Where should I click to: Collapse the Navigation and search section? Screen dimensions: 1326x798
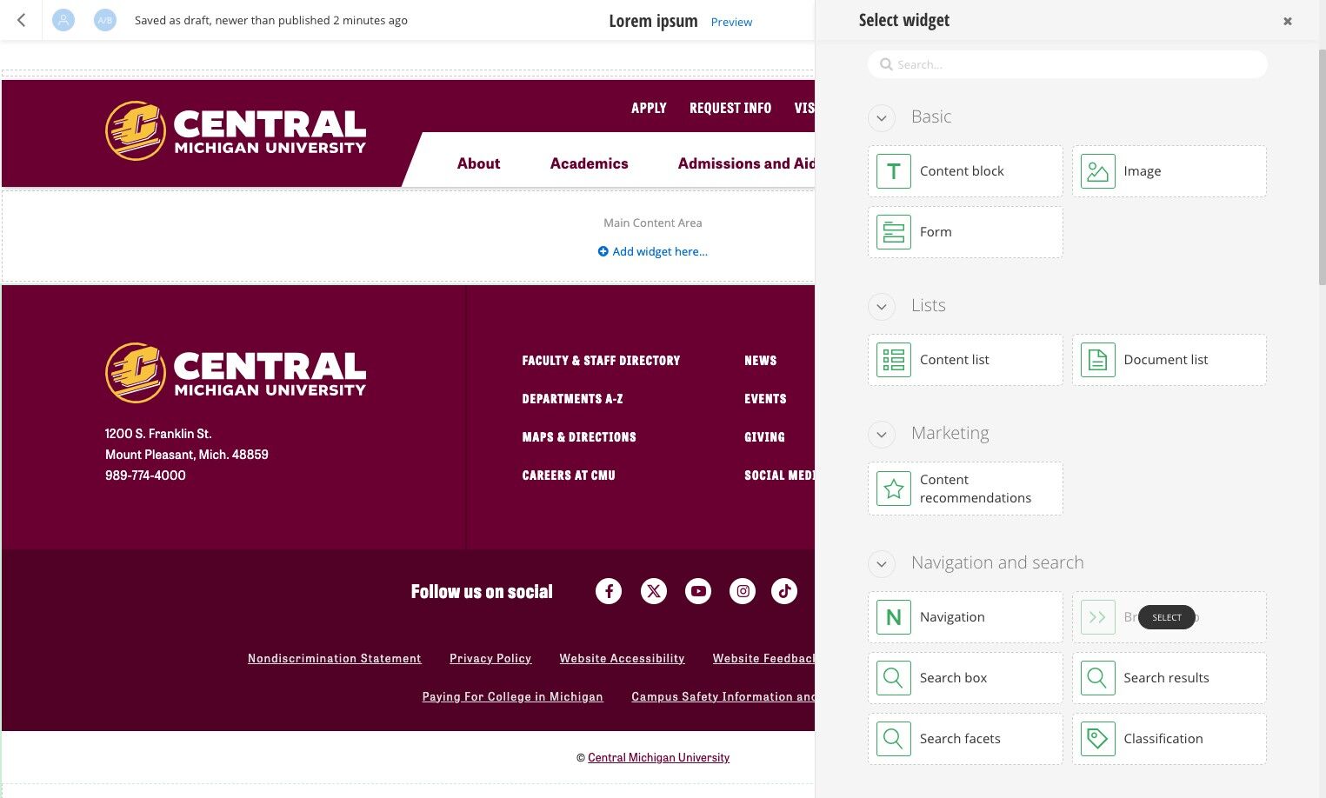pos(882,564)
